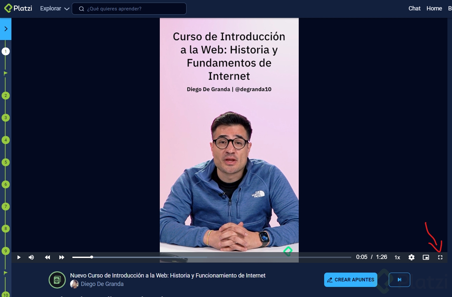Fast forward the video

coord(62,257)
